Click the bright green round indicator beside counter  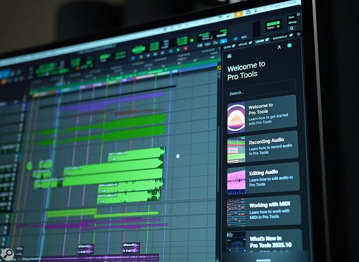pos(192,41)
